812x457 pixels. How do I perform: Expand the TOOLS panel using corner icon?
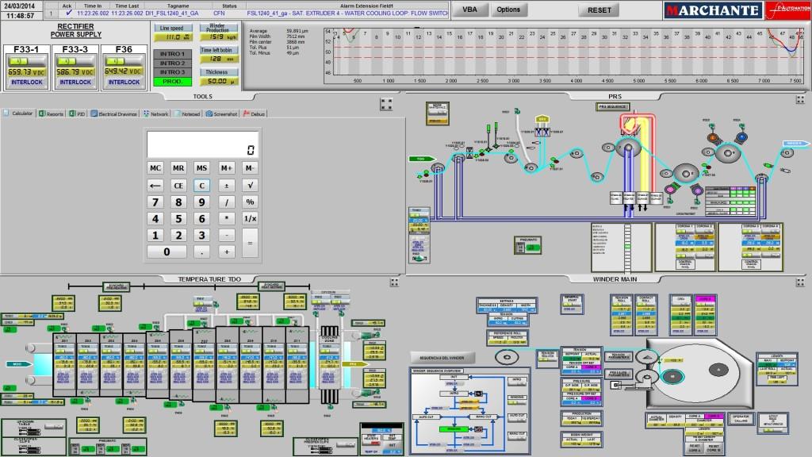386,102
